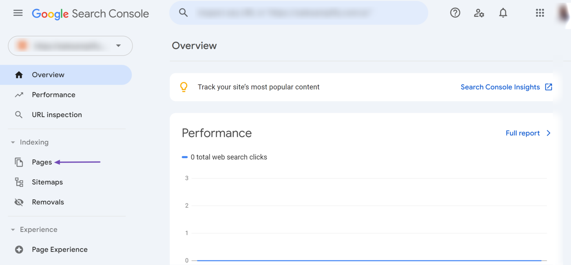Screen dimensions: 571x265
Task: Click the Pages document icon
Action: click(x=19, y=162)
